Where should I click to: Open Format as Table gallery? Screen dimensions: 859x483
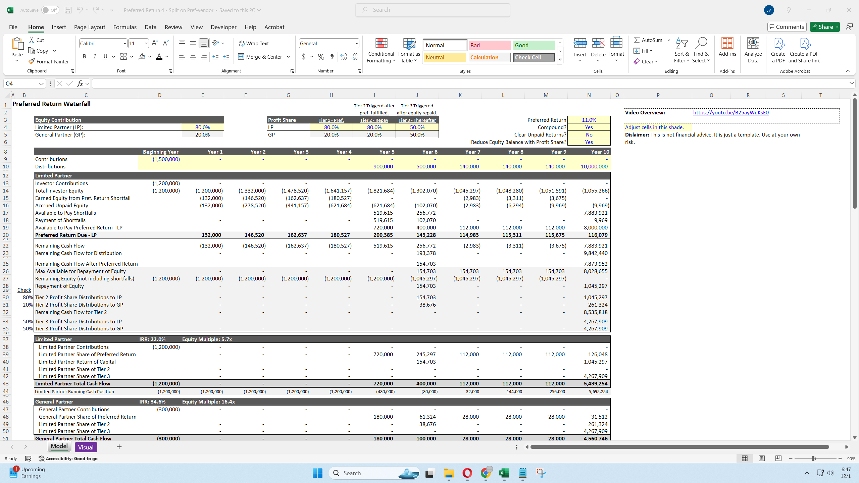pos(409,50)
